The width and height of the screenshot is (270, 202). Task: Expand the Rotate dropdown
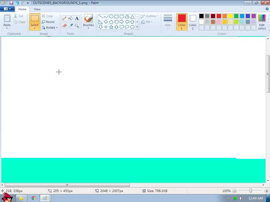coord(57,28)
